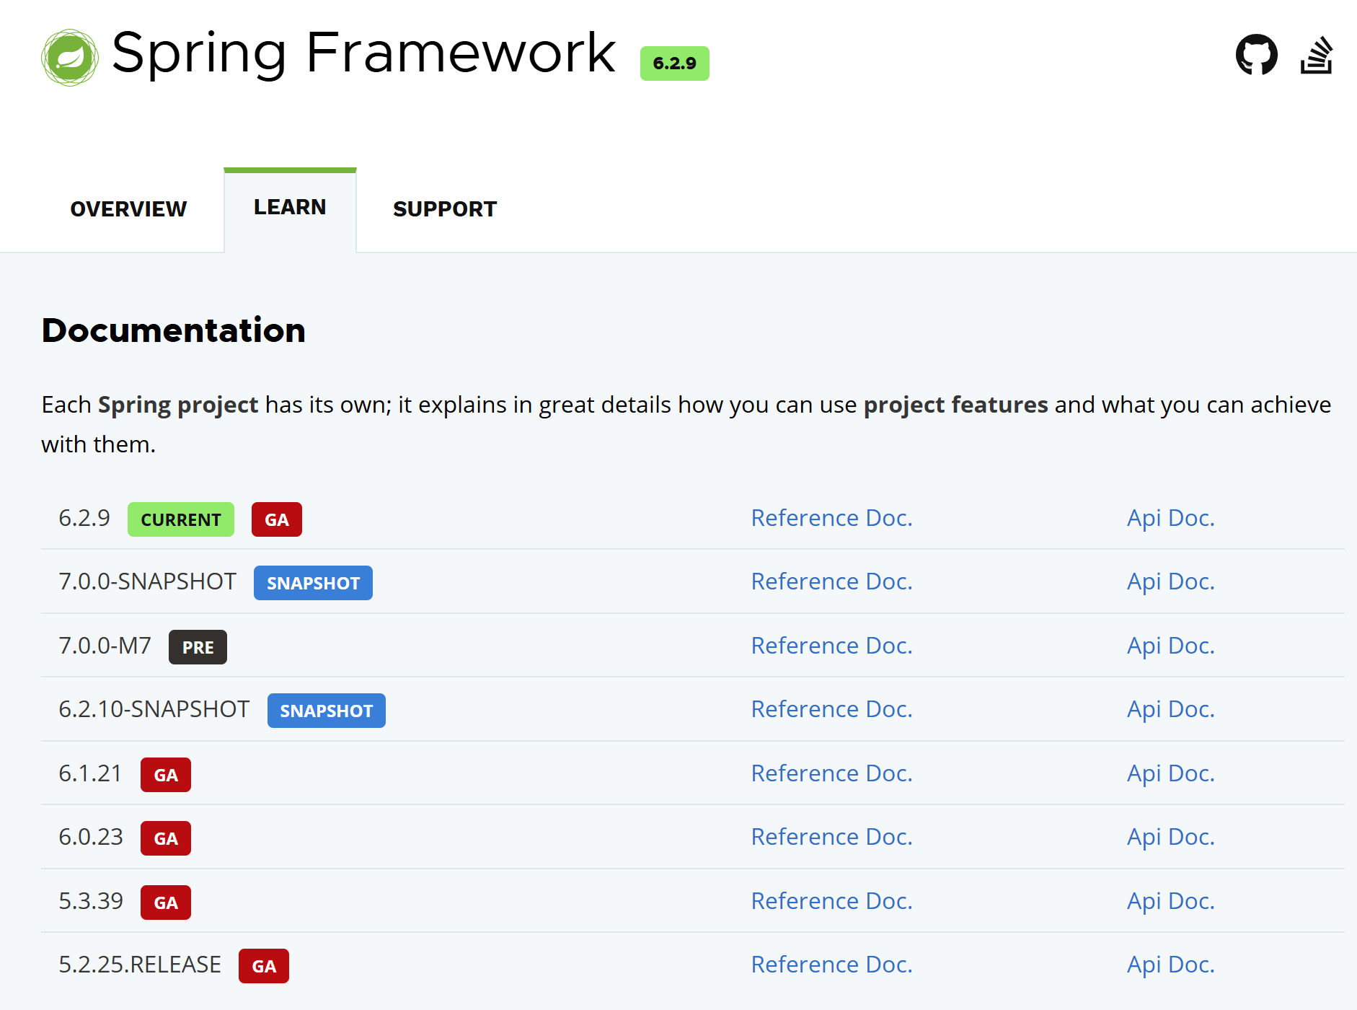
Task: Open Api Doc. for 6.0.23
Action: (1171, 837)
